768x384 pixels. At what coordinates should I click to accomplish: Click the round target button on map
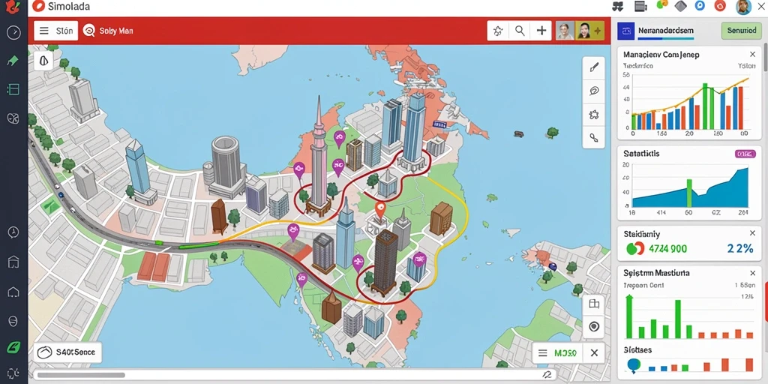[x=594, y=327]
